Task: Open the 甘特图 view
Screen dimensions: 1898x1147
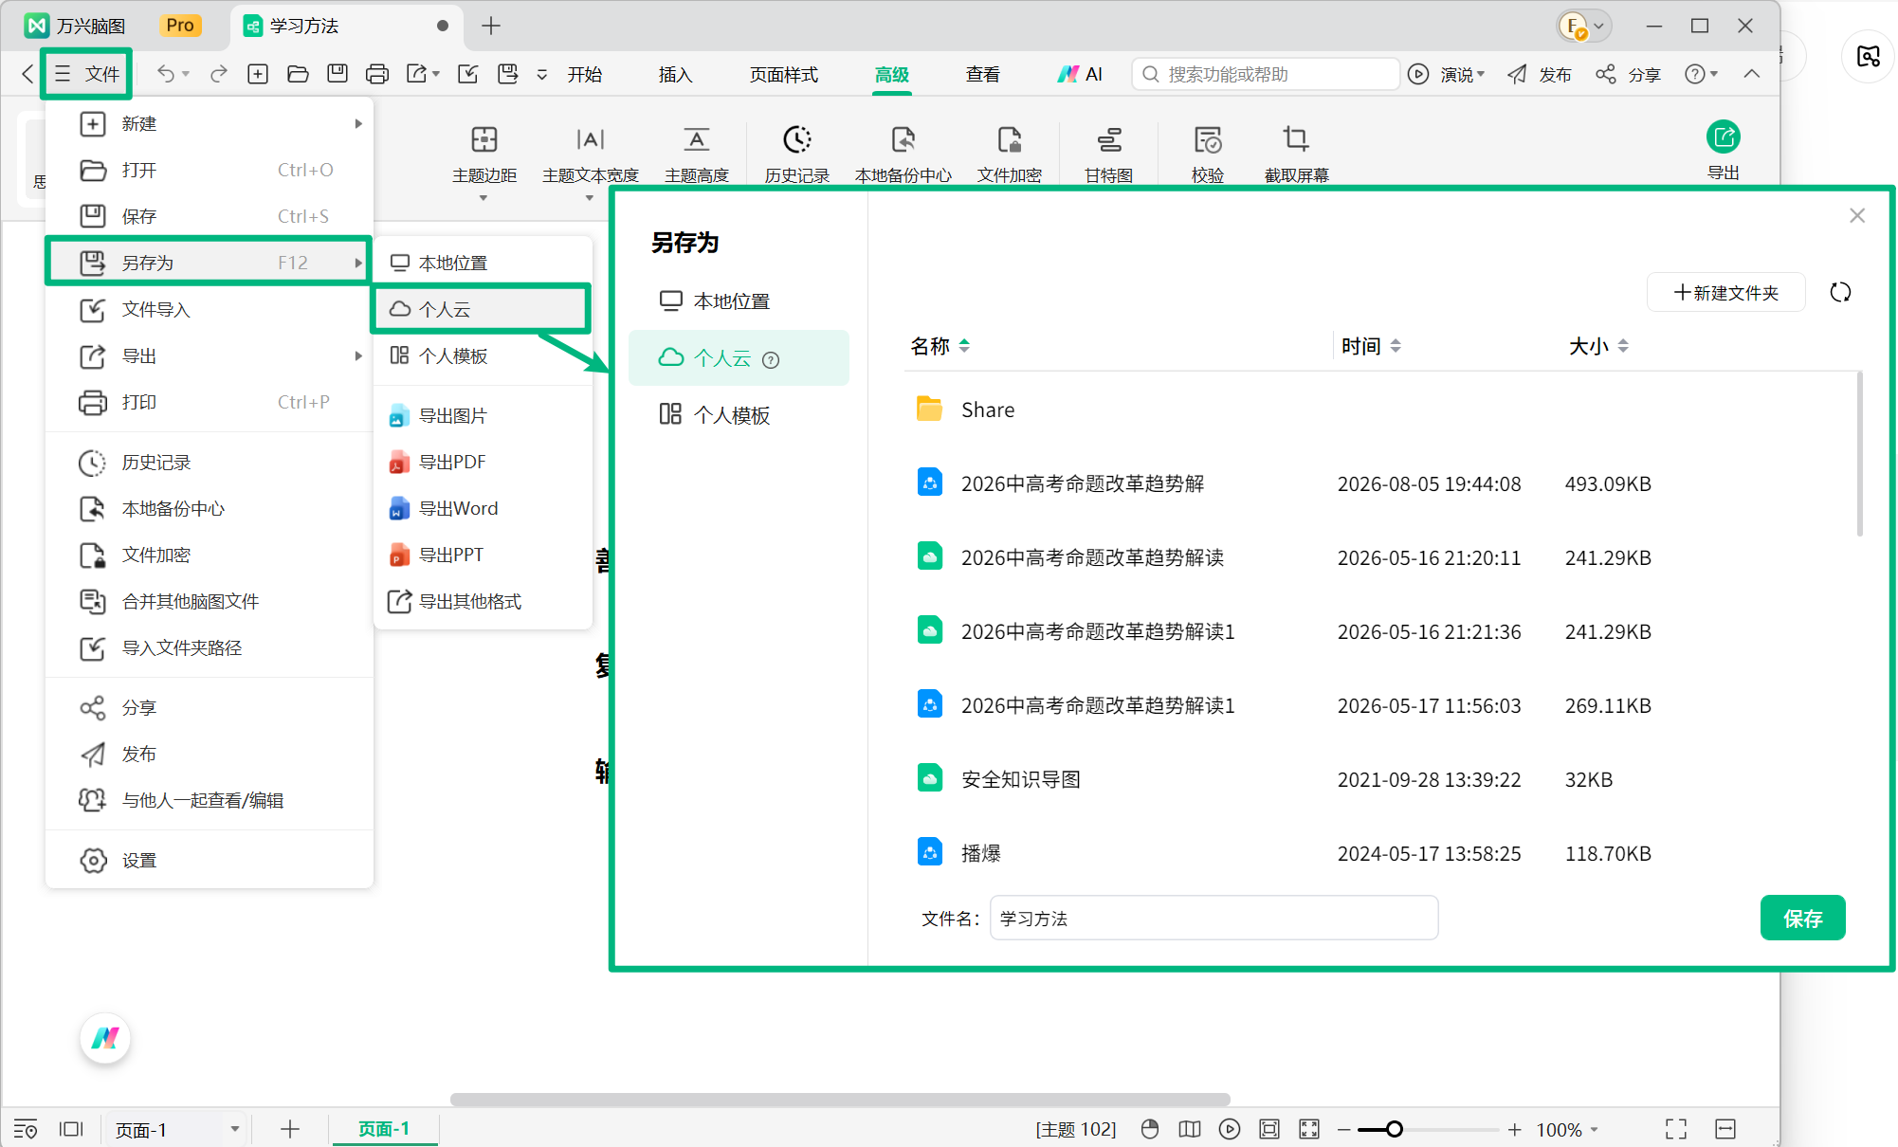Action: click(1109, 155)
